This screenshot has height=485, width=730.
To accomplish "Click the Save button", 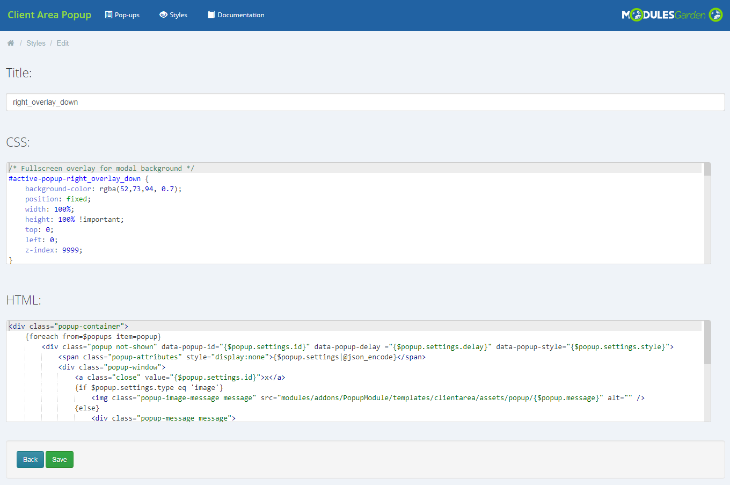I will [x=60, y=459].
